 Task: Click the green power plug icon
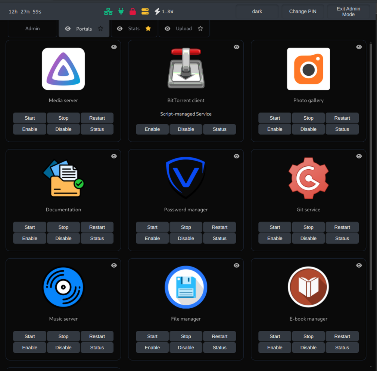pyautogui.click(x=121, y=11)
